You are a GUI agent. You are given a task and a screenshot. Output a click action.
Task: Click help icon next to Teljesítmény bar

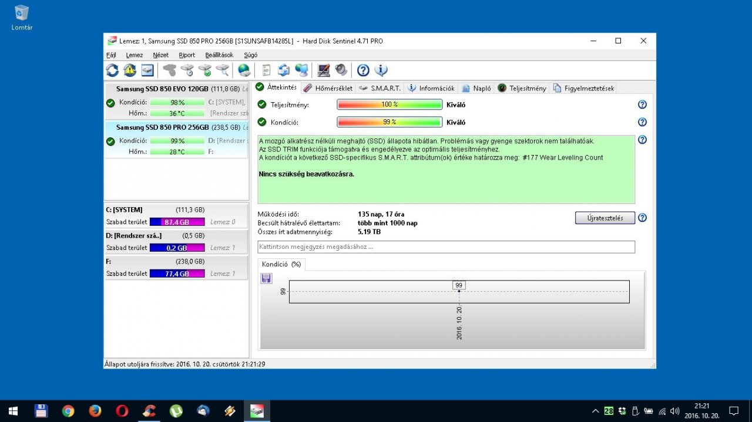(x=642, y=104)
